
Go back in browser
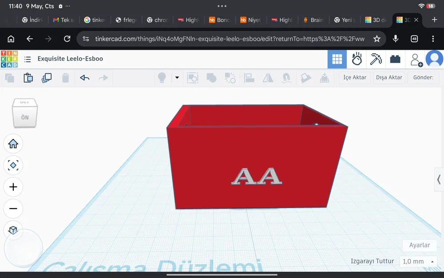pos(29,39)
